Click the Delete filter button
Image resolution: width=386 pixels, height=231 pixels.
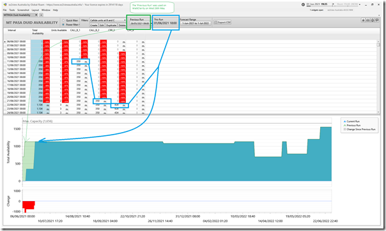click(122, 25)
